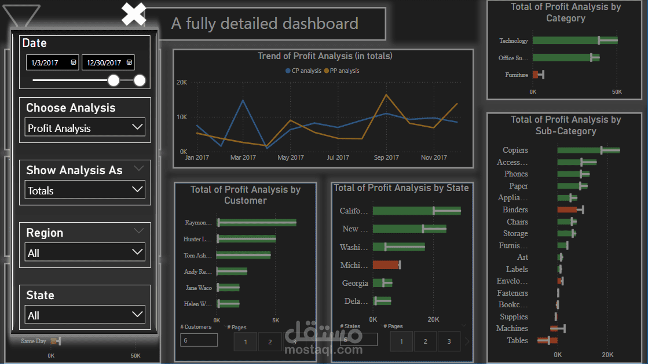Click A fully detailed dashboard title

(x=265, y=24)
